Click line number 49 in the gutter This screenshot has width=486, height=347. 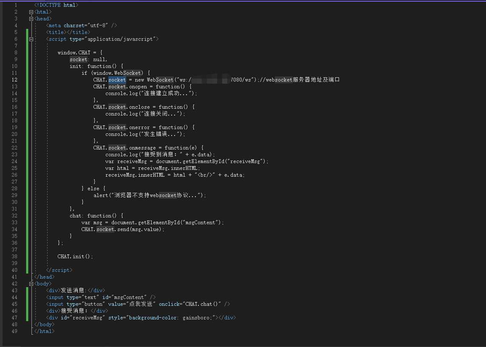14,332
